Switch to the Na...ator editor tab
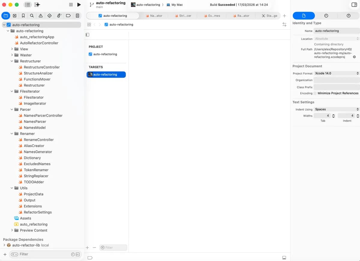Screen dimensions: 360x261 (154, 16)
